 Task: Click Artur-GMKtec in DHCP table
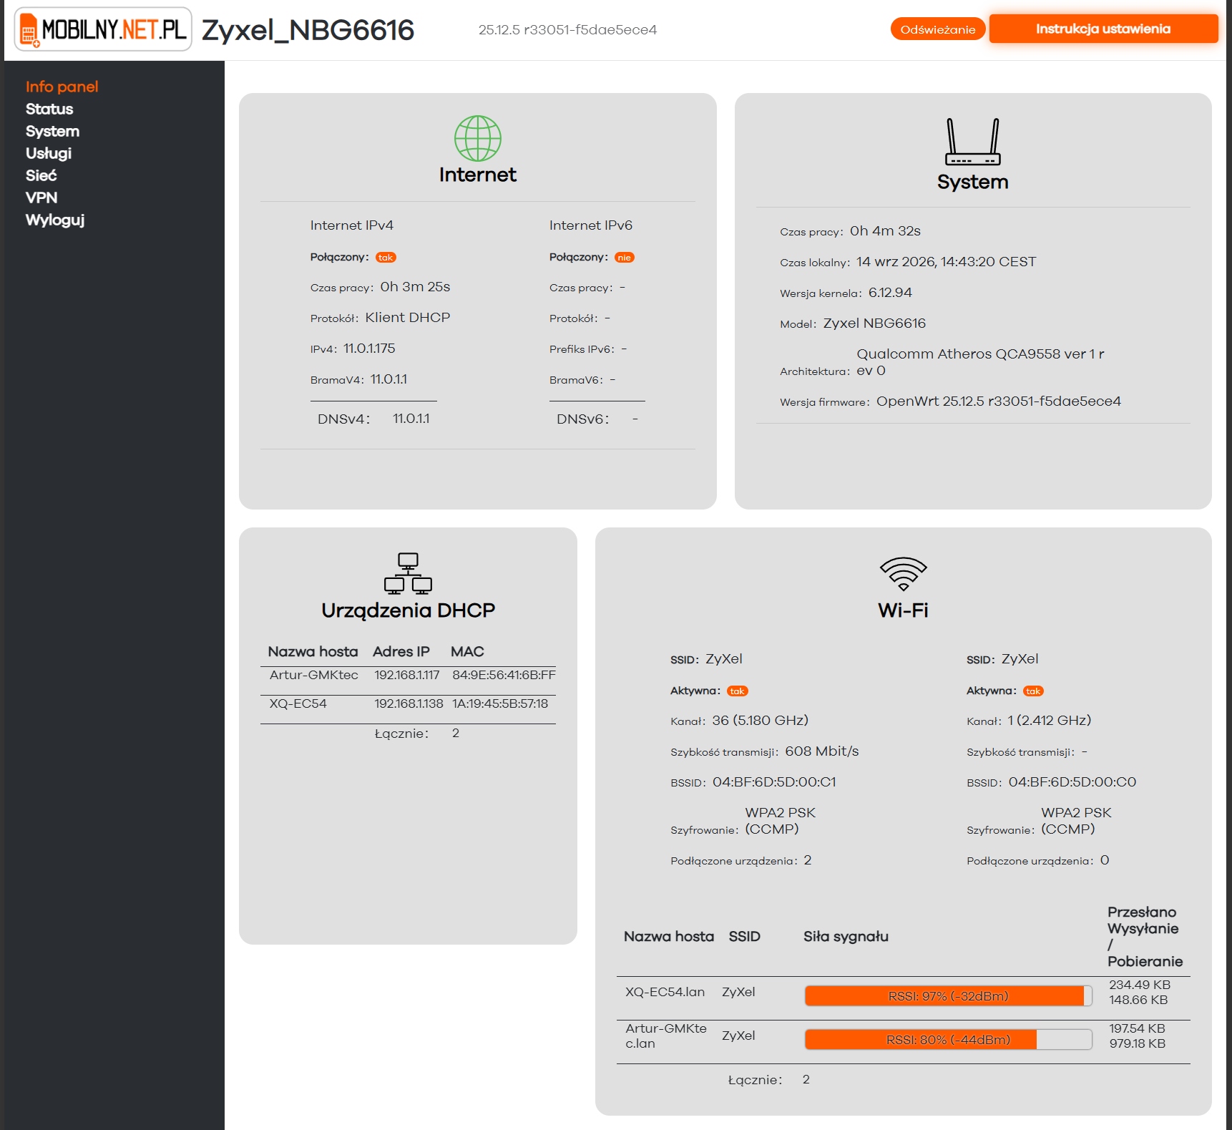click(x=314, y=675)
